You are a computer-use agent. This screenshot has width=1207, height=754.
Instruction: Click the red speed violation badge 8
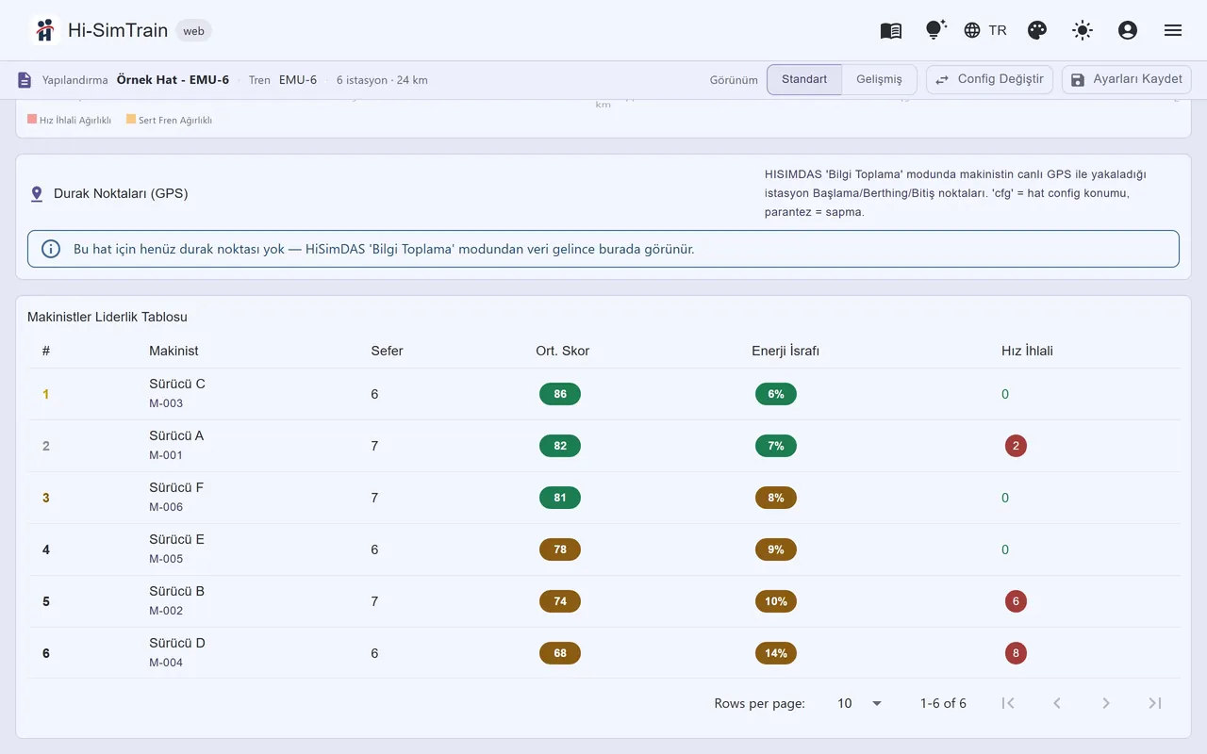point(1016,653)
